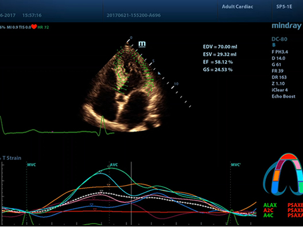This screenshot has height=227, width=303.
Task: Select the SP5-1E probe label
Action: tap(284, 7)
